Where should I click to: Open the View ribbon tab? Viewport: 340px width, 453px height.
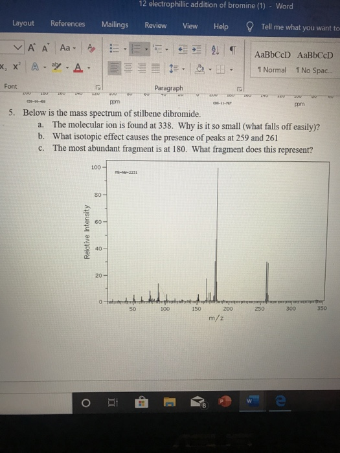[x=190, y=26]
